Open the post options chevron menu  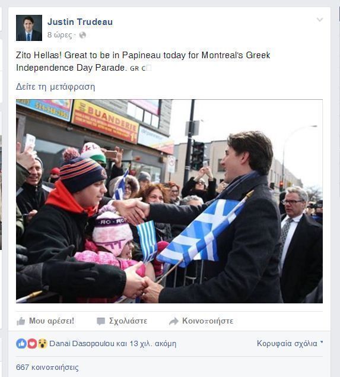(x=320, y=20)
